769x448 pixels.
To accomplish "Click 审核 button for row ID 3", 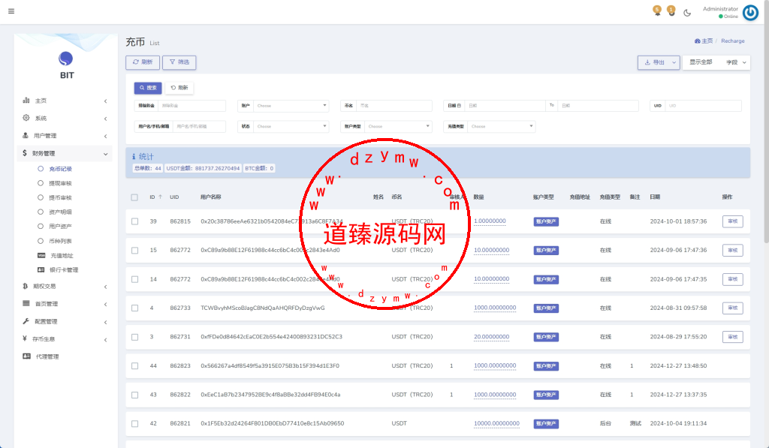I will point(733,337).
